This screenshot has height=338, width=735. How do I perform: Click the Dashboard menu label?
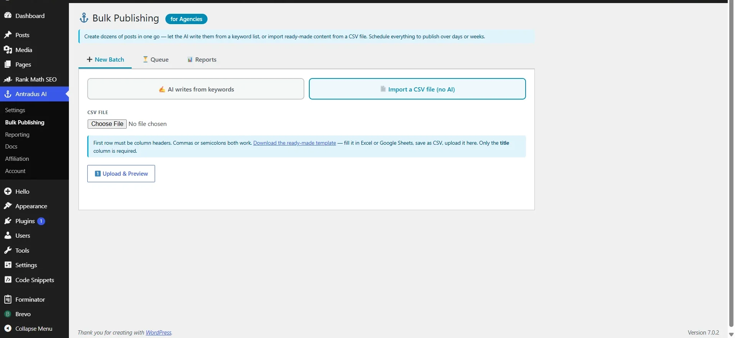coord(30,16)
